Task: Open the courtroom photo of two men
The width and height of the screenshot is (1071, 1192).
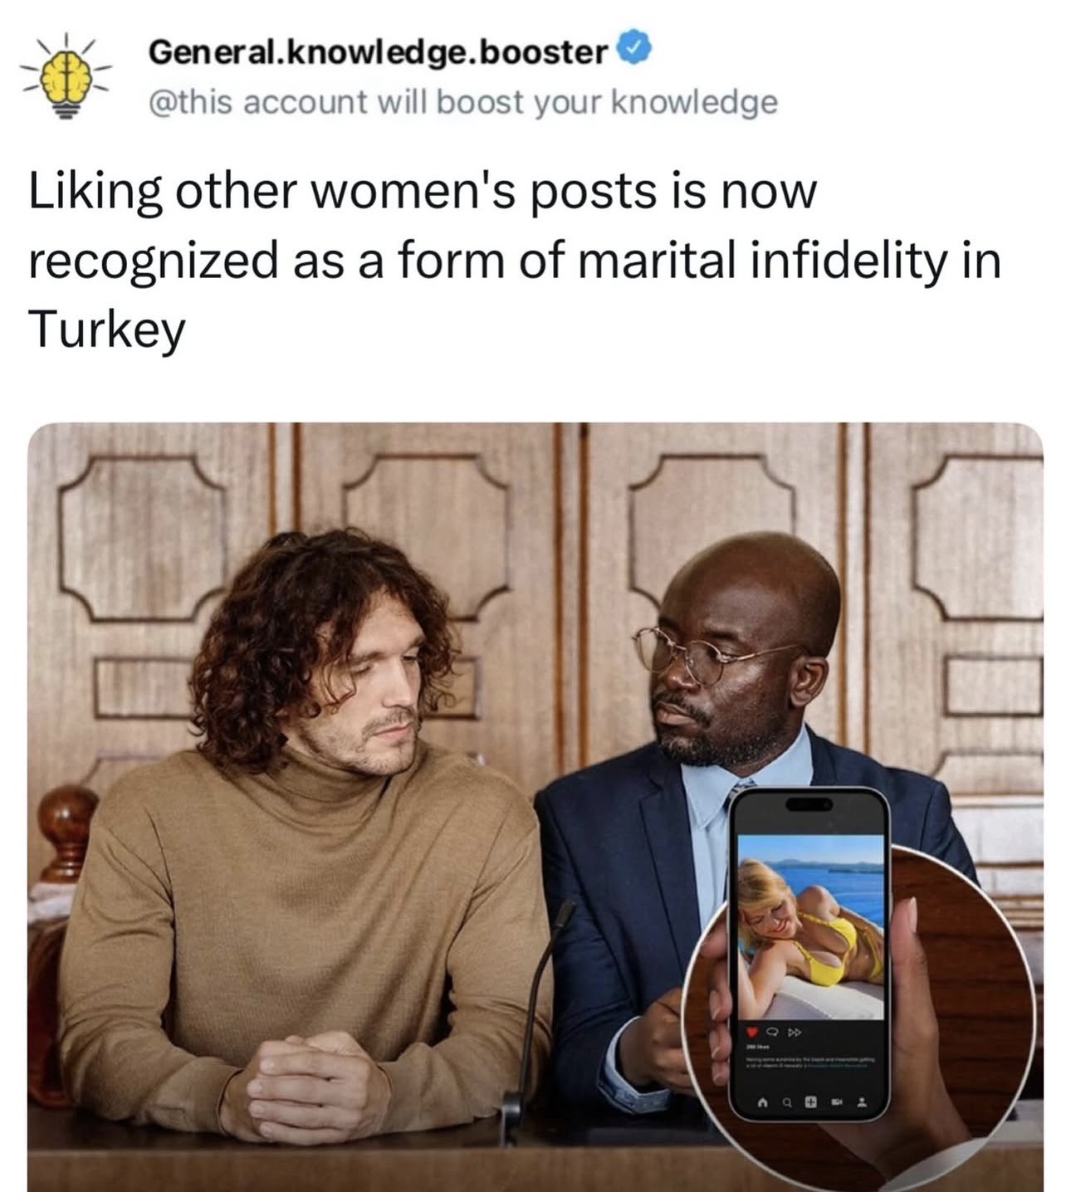Action: coord(535,807)
